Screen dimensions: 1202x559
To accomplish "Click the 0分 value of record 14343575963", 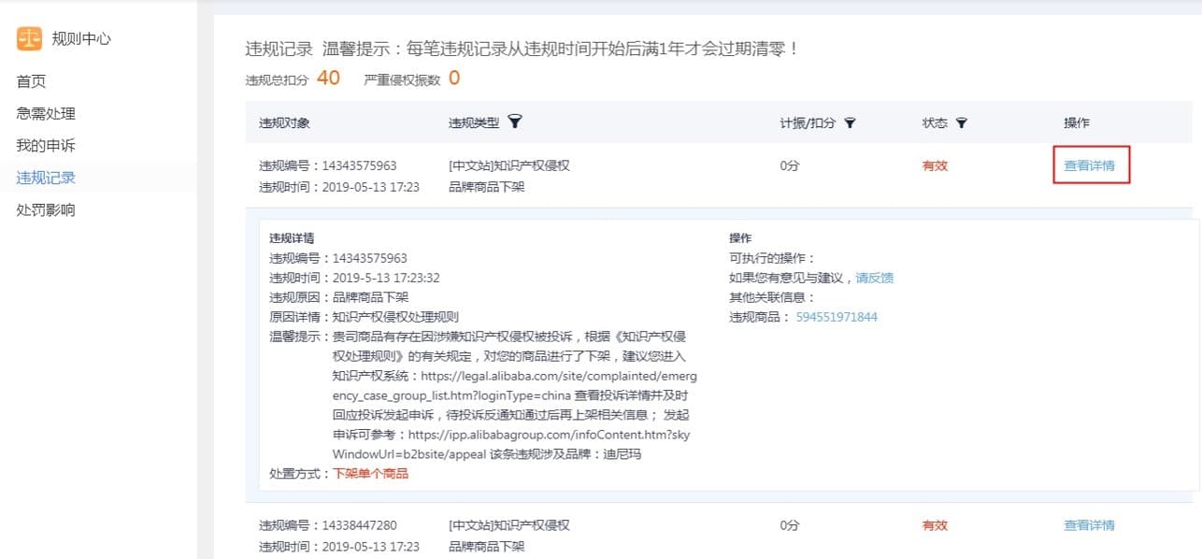I will 790,165.
